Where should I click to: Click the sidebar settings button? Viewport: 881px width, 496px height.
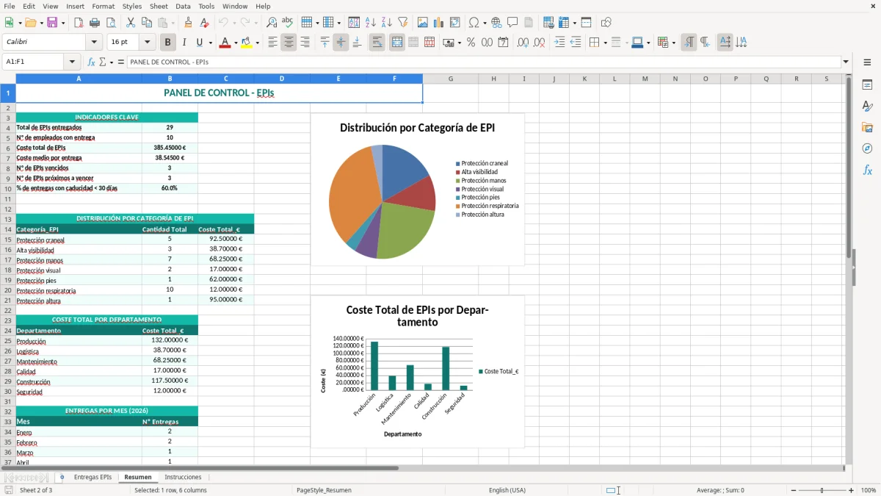[867, 63]
